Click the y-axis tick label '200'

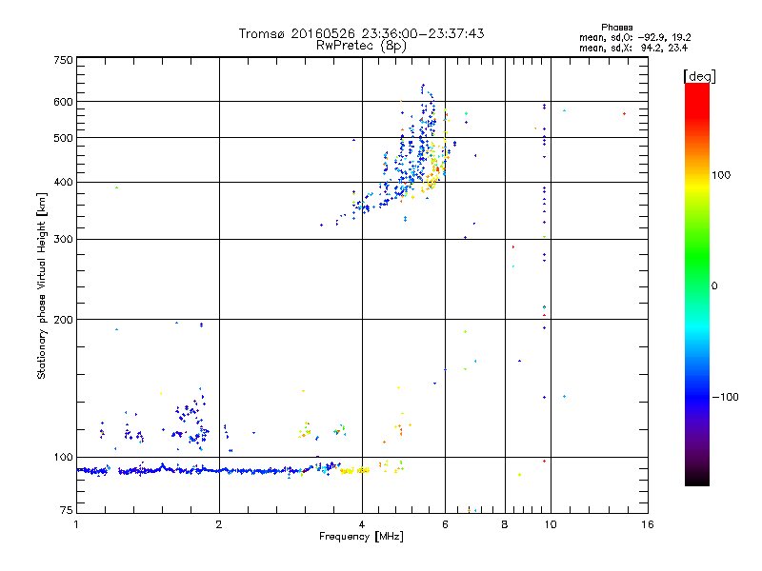(64, 320)
